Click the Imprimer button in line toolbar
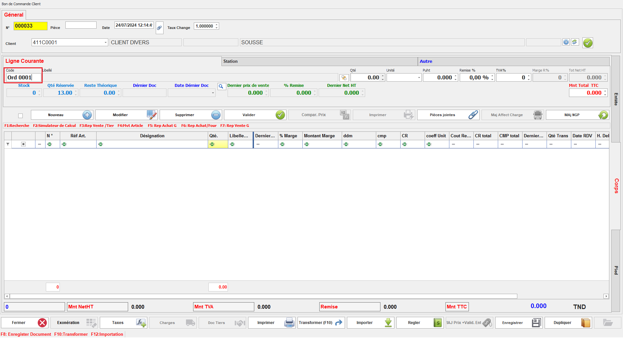This screenshot has width=623, height=338. coord(384,115)
